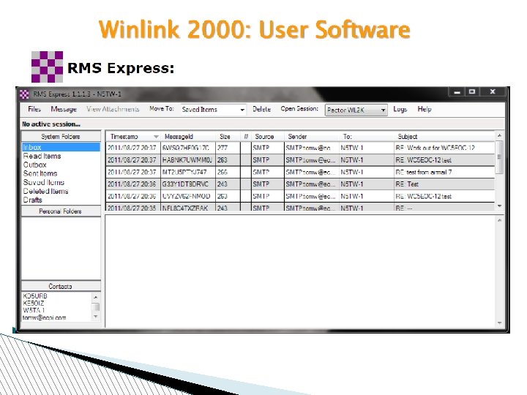Image resolution: width=527 pixels, height=395 pixels.
Task: Click message list scrollbar thumb
Action: [499, 157]
